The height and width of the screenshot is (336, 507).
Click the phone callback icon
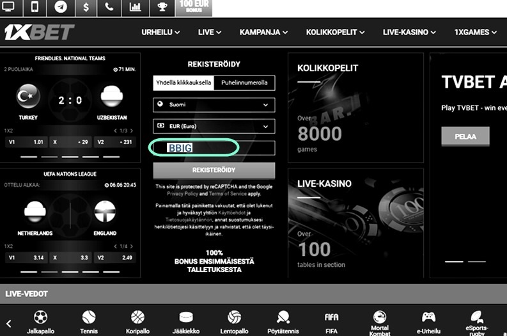point(109,7)
